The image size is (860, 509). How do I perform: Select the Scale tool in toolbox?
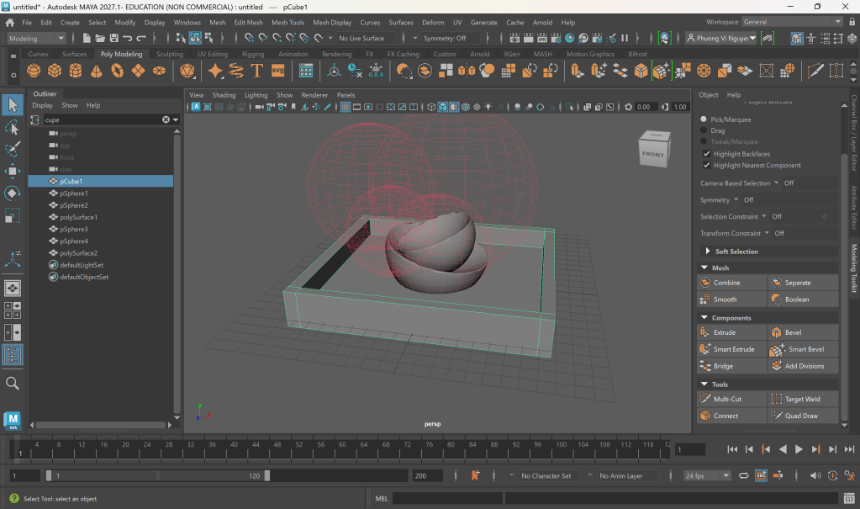(x=12, y=215)
